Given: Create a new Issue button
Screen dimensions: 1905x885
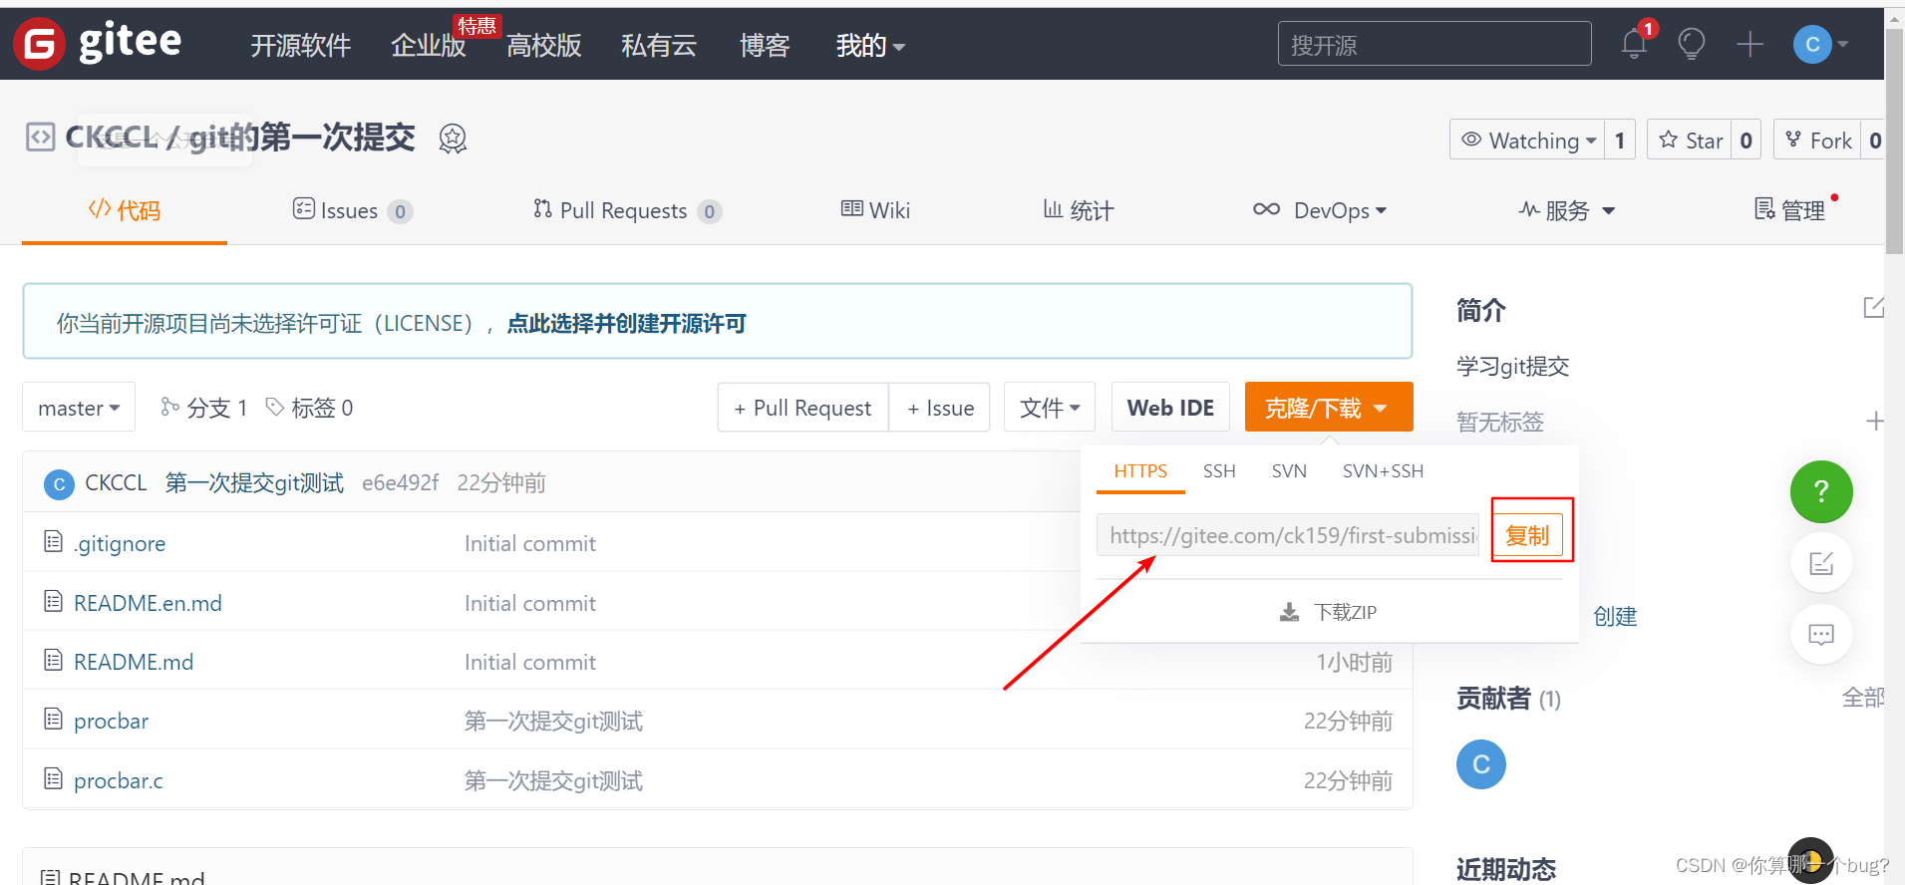Looking at the screenshot, I should point(940,408).
